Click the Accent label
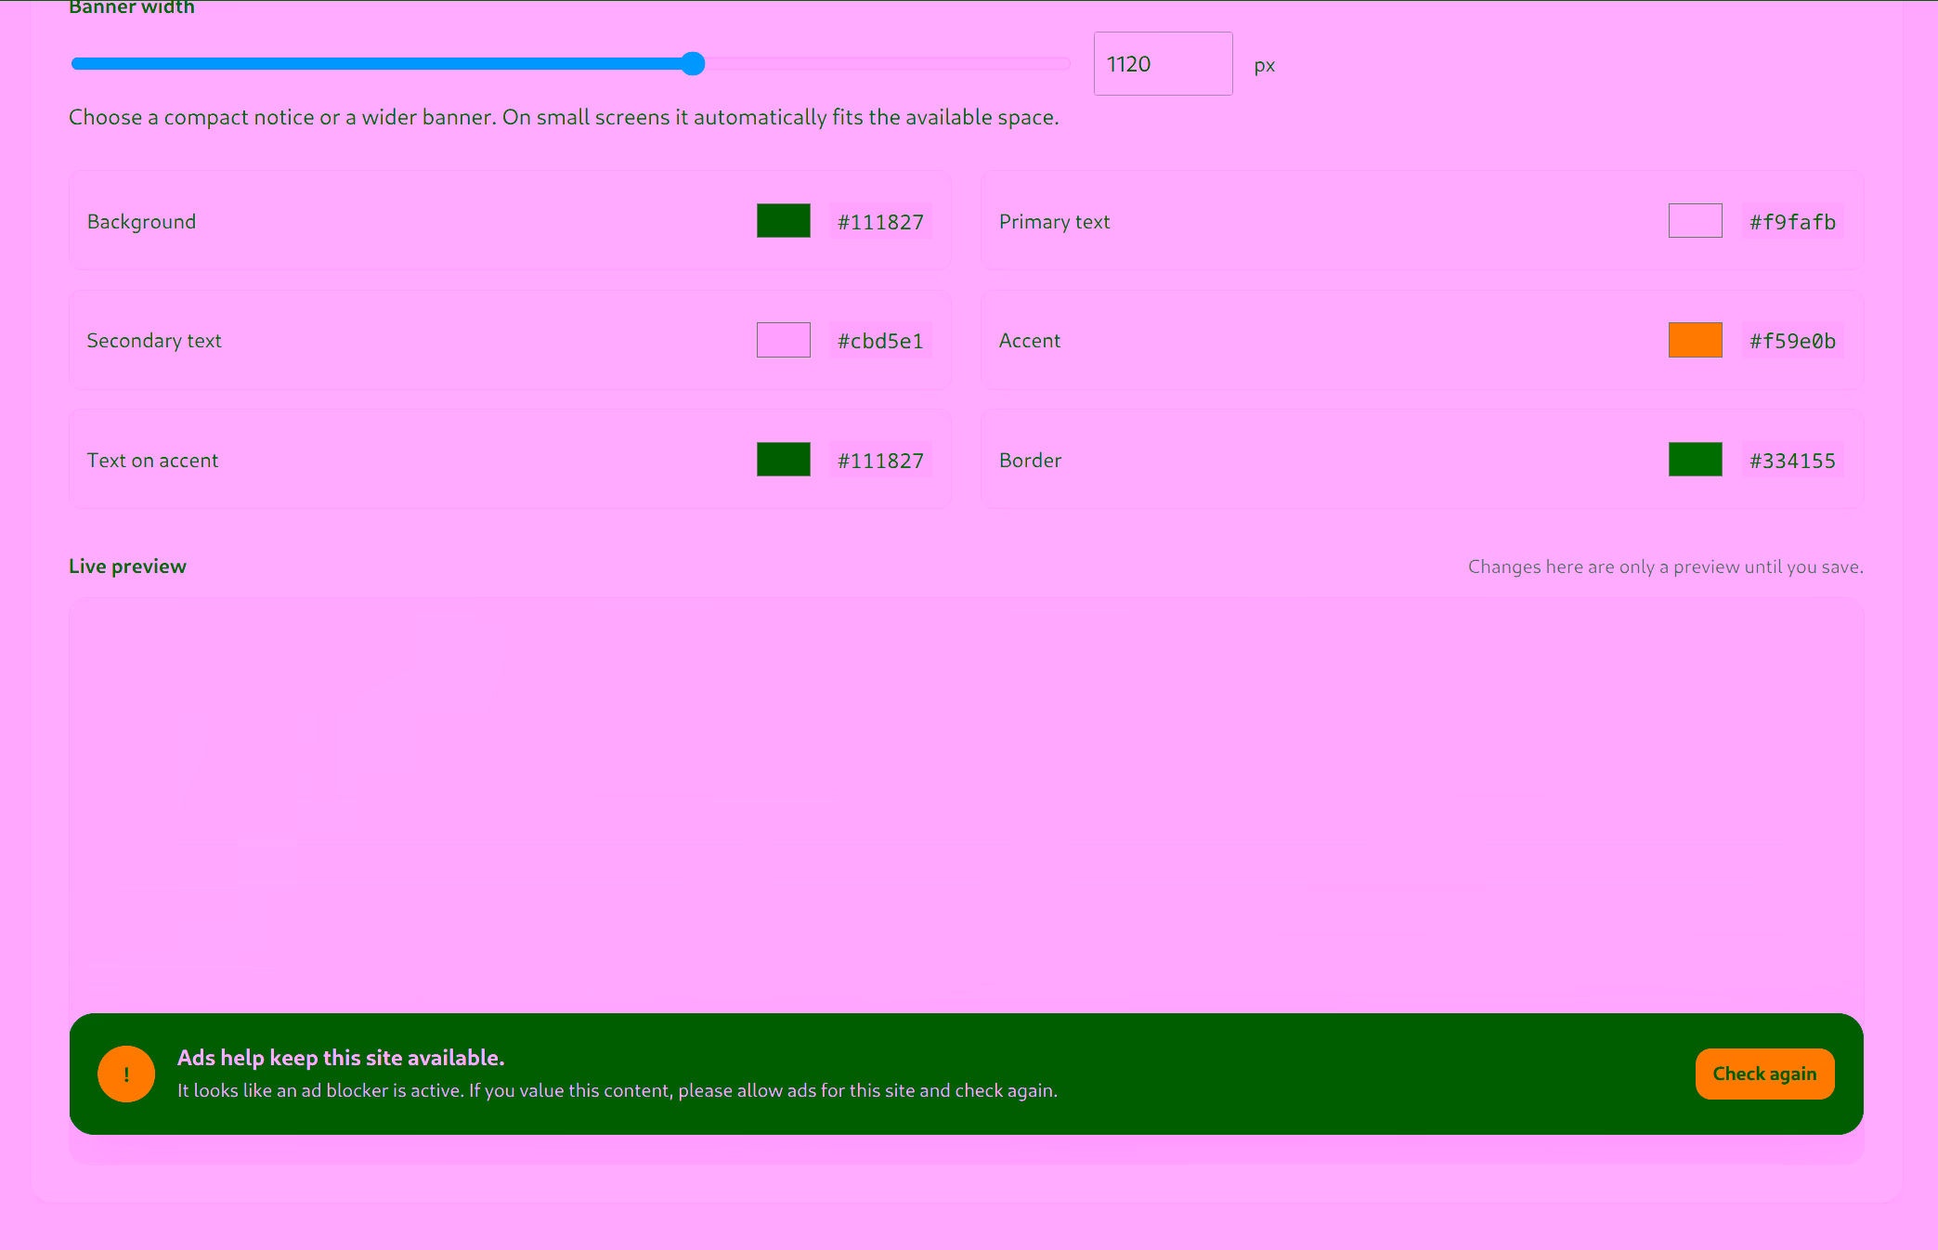The height and width of the screenshot is (1250, 1938). click(x=1029, y=341)
